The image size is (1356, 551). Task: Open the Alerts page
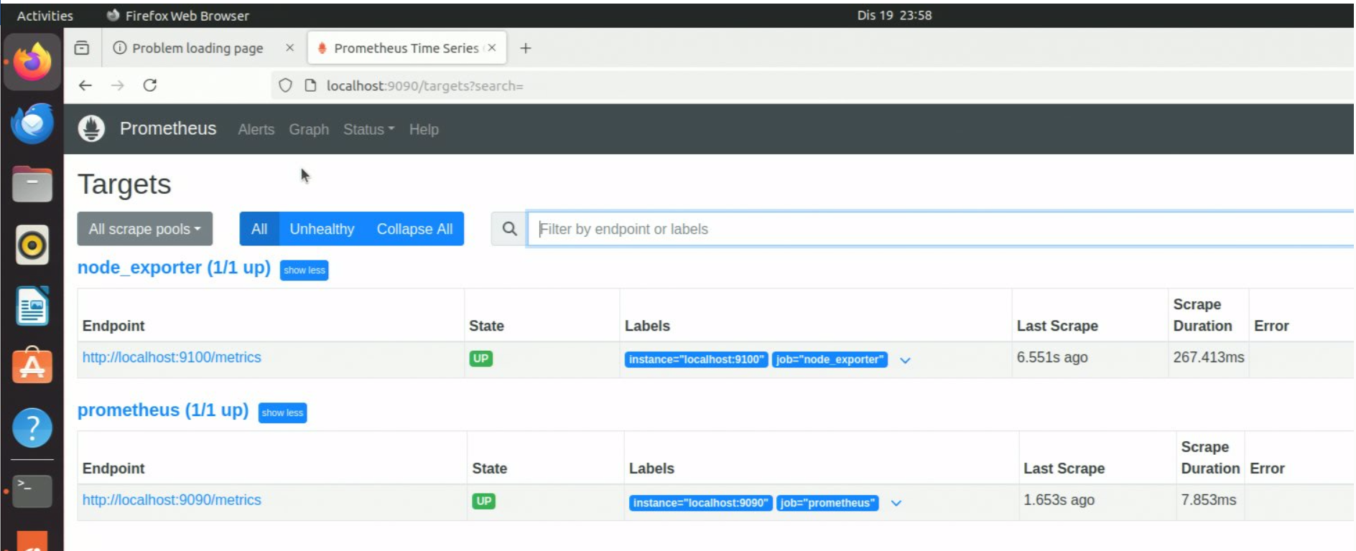coord(256,129)
